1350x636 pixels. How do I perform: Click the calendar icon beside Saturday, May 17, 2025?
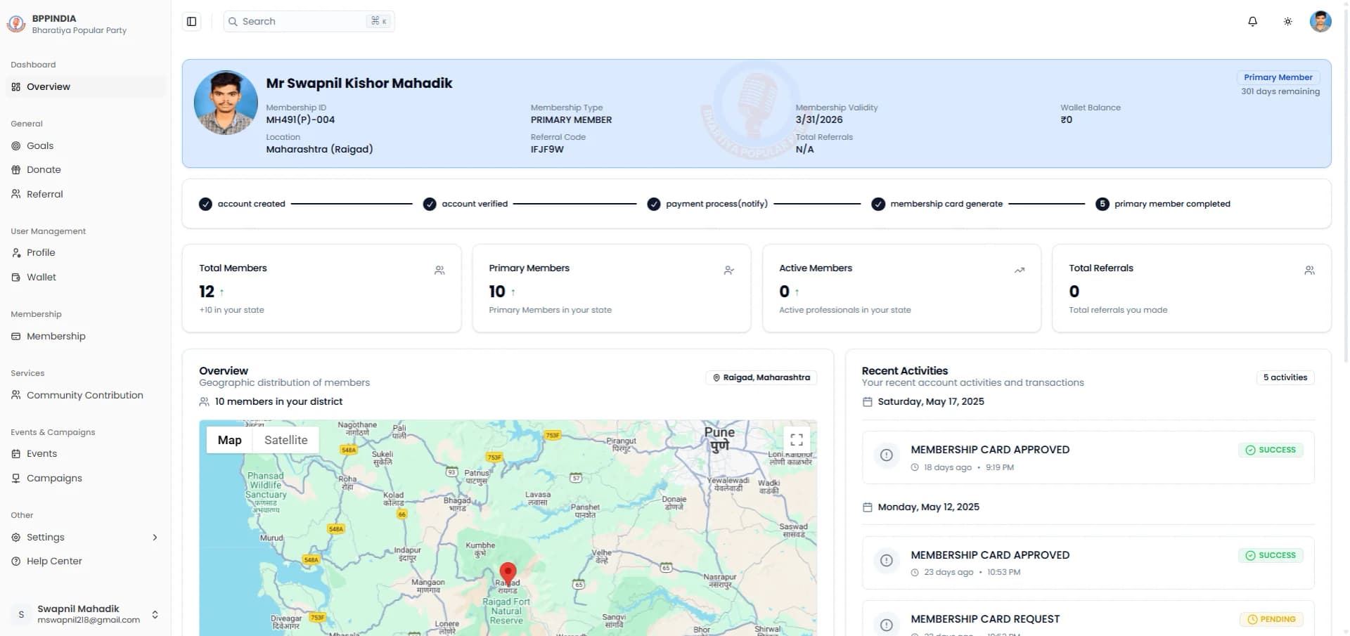point(868,402)
